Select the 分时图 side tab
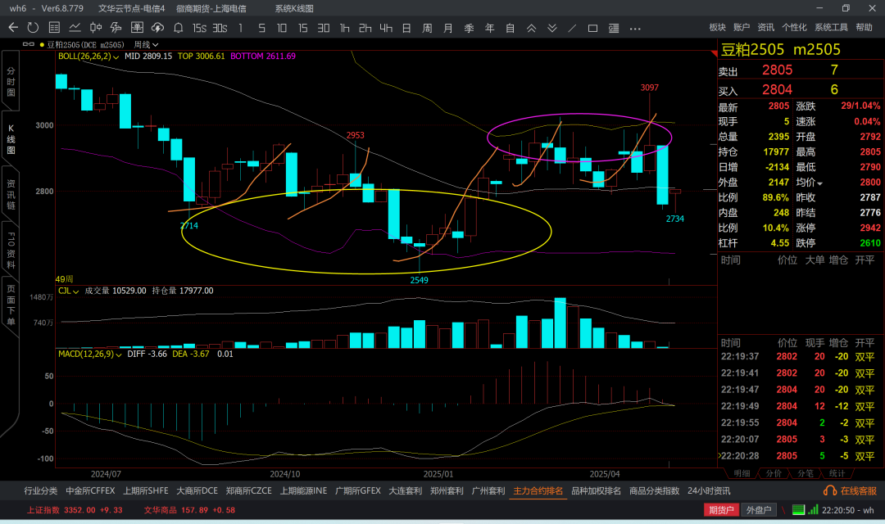Image resolution: width=885 pixels, height=524 pixels. click(x=11, y=82)
